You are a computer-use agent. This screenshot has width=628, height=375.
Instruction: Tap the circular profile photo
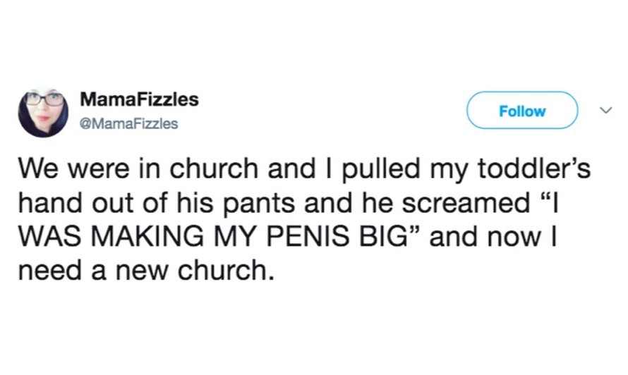point(43,112)
